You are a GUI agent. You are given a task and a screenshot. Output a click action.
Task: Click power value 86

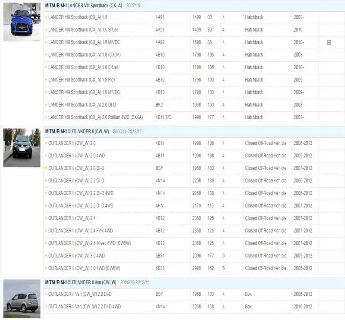[210, 42]
